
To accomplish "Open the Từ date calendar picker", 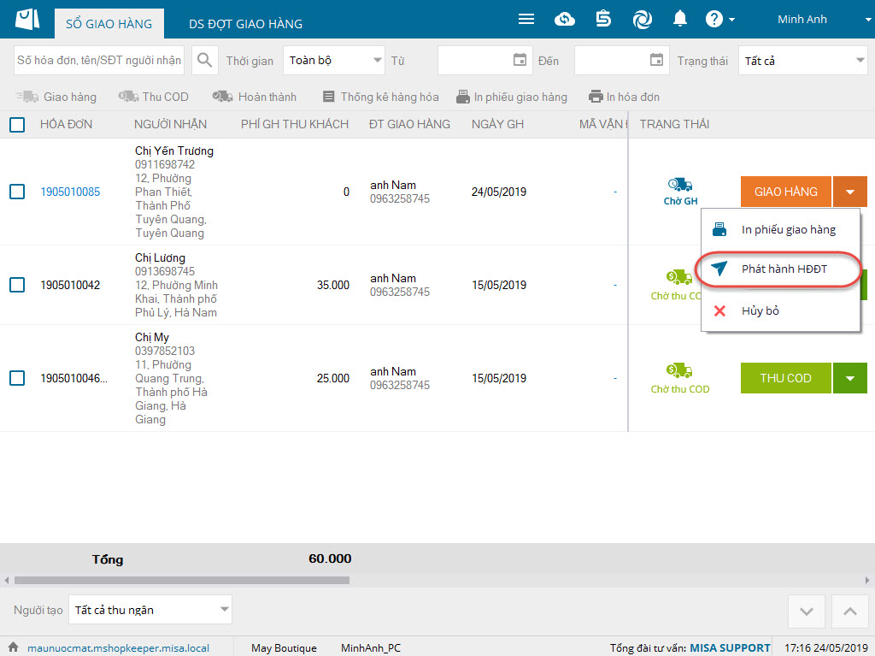I will [x=520, y=60].
